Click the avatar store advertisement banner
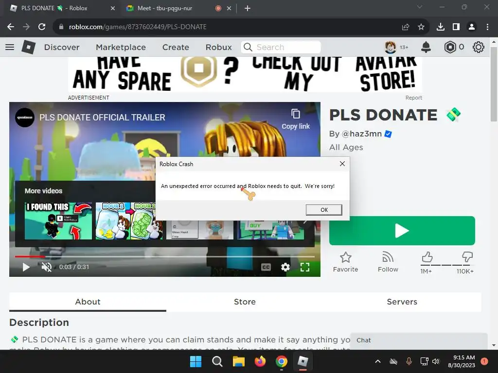Screen dimensions: 498x373 245,75
